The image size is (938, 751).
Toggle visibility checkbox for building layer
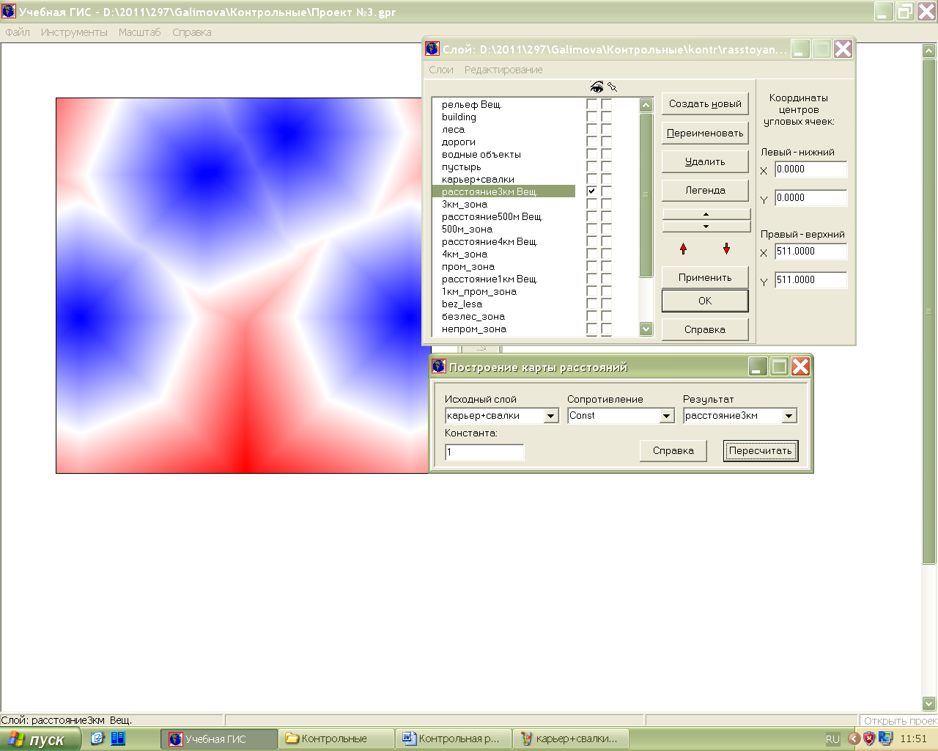click(x=591, y=117)
